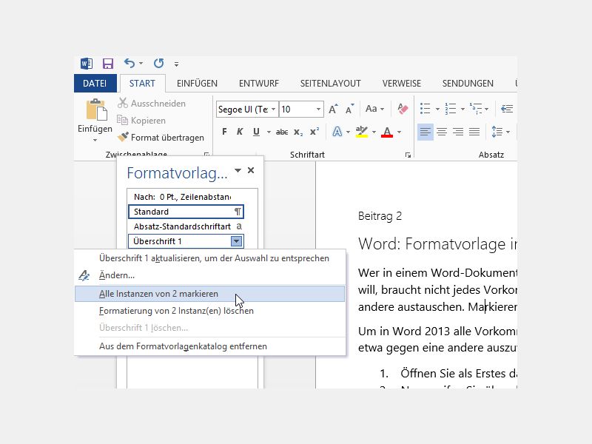Clear all formatting with the eraser icon
This screenshot has height=444, width=592.
[x=403, y=109]
